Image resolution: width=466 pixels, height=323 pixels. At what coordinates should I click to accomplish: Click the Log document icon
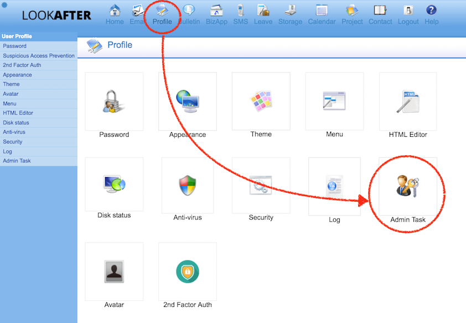(x=334, y=186)
